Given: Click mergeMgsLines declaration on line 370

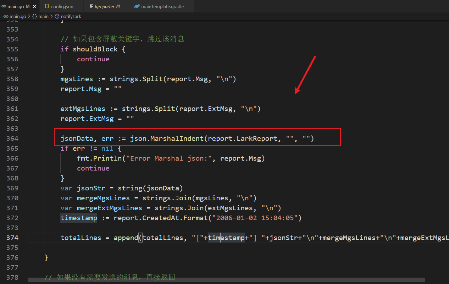Looking at the screenshot, I should pyautogui.click(x=104, y=198).
